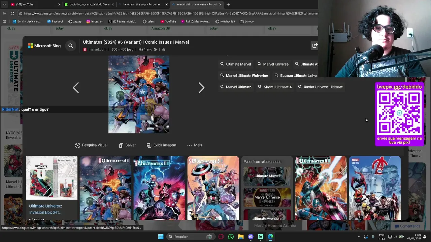Open the Facebook bookmark
431x242 pixels.
[55, 22]
